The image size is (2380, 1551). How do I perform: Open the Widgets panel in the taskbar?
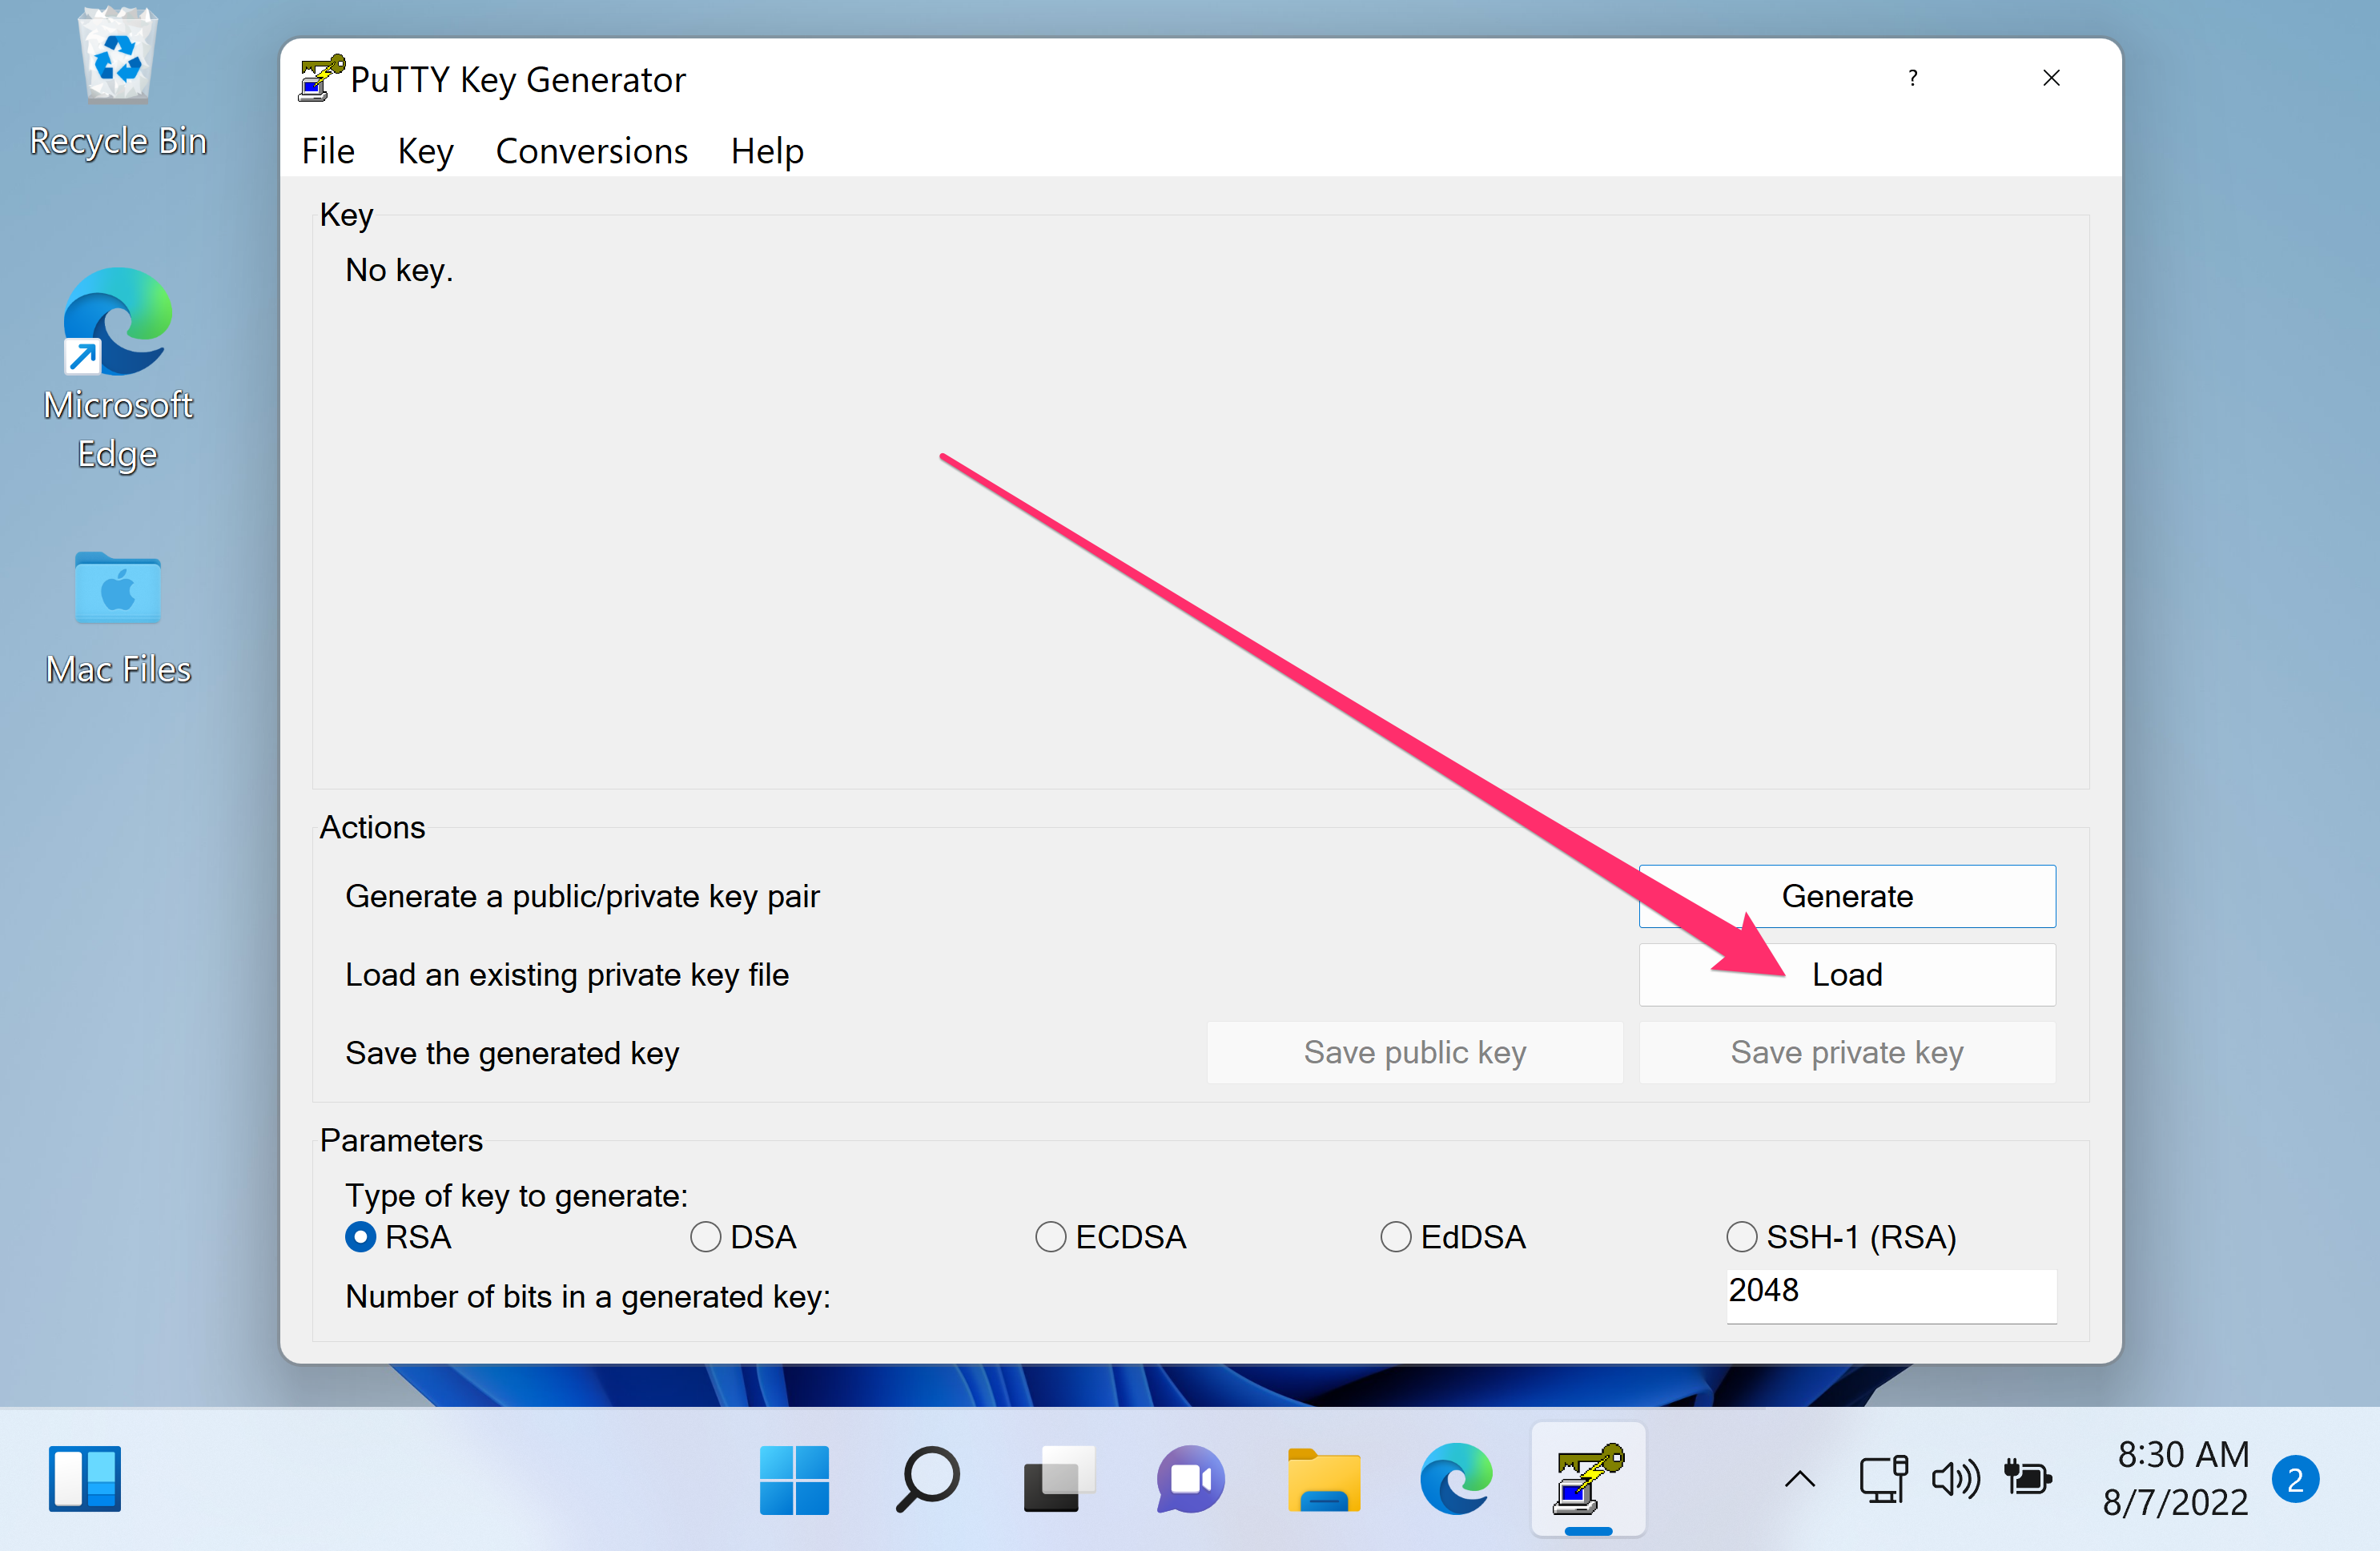85,1478
